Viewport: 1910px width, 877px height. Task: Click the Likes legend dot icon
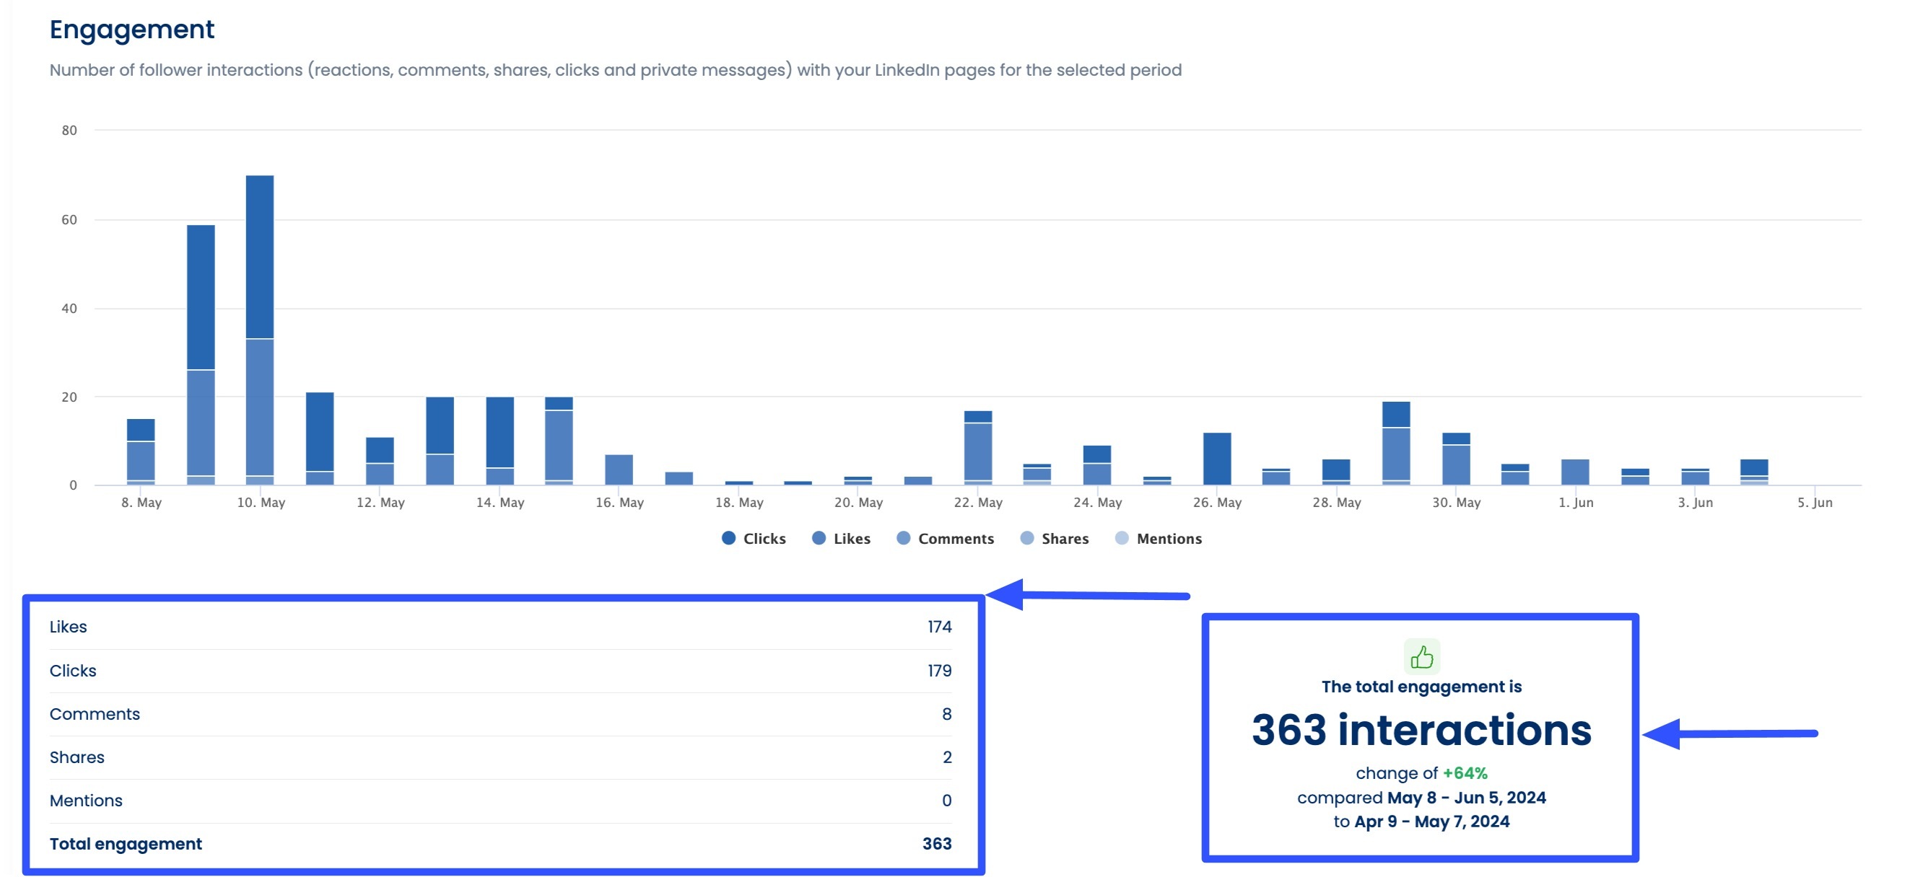click(819, 539)
